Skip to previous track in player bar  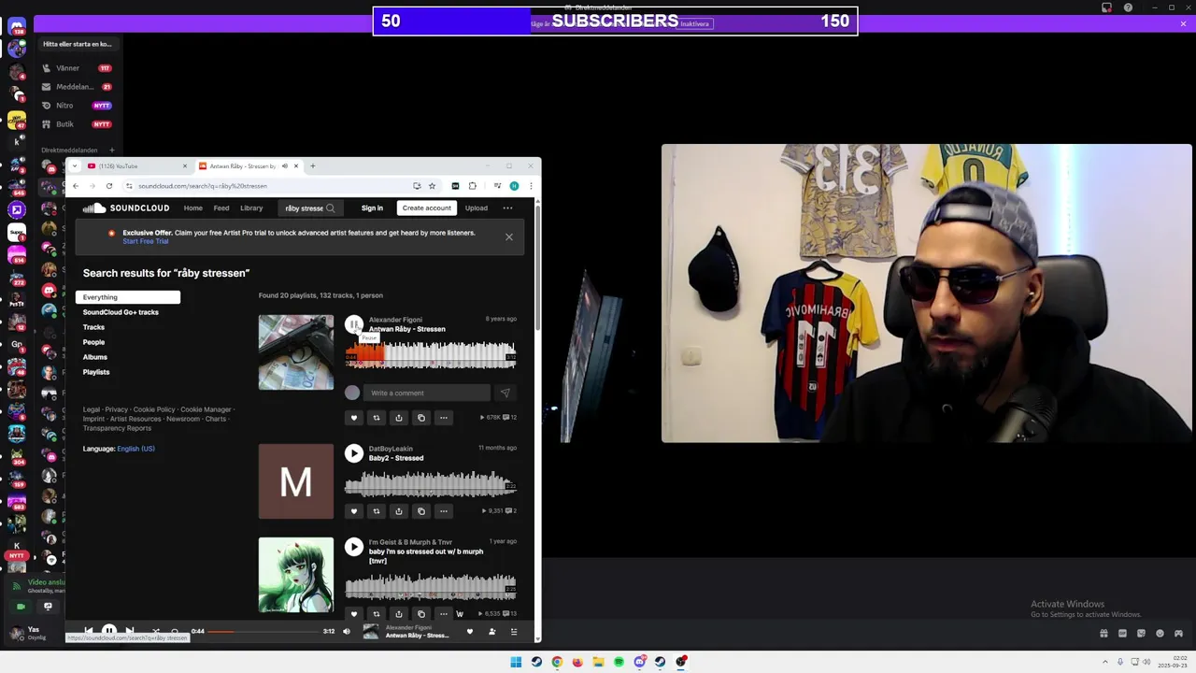88,631
